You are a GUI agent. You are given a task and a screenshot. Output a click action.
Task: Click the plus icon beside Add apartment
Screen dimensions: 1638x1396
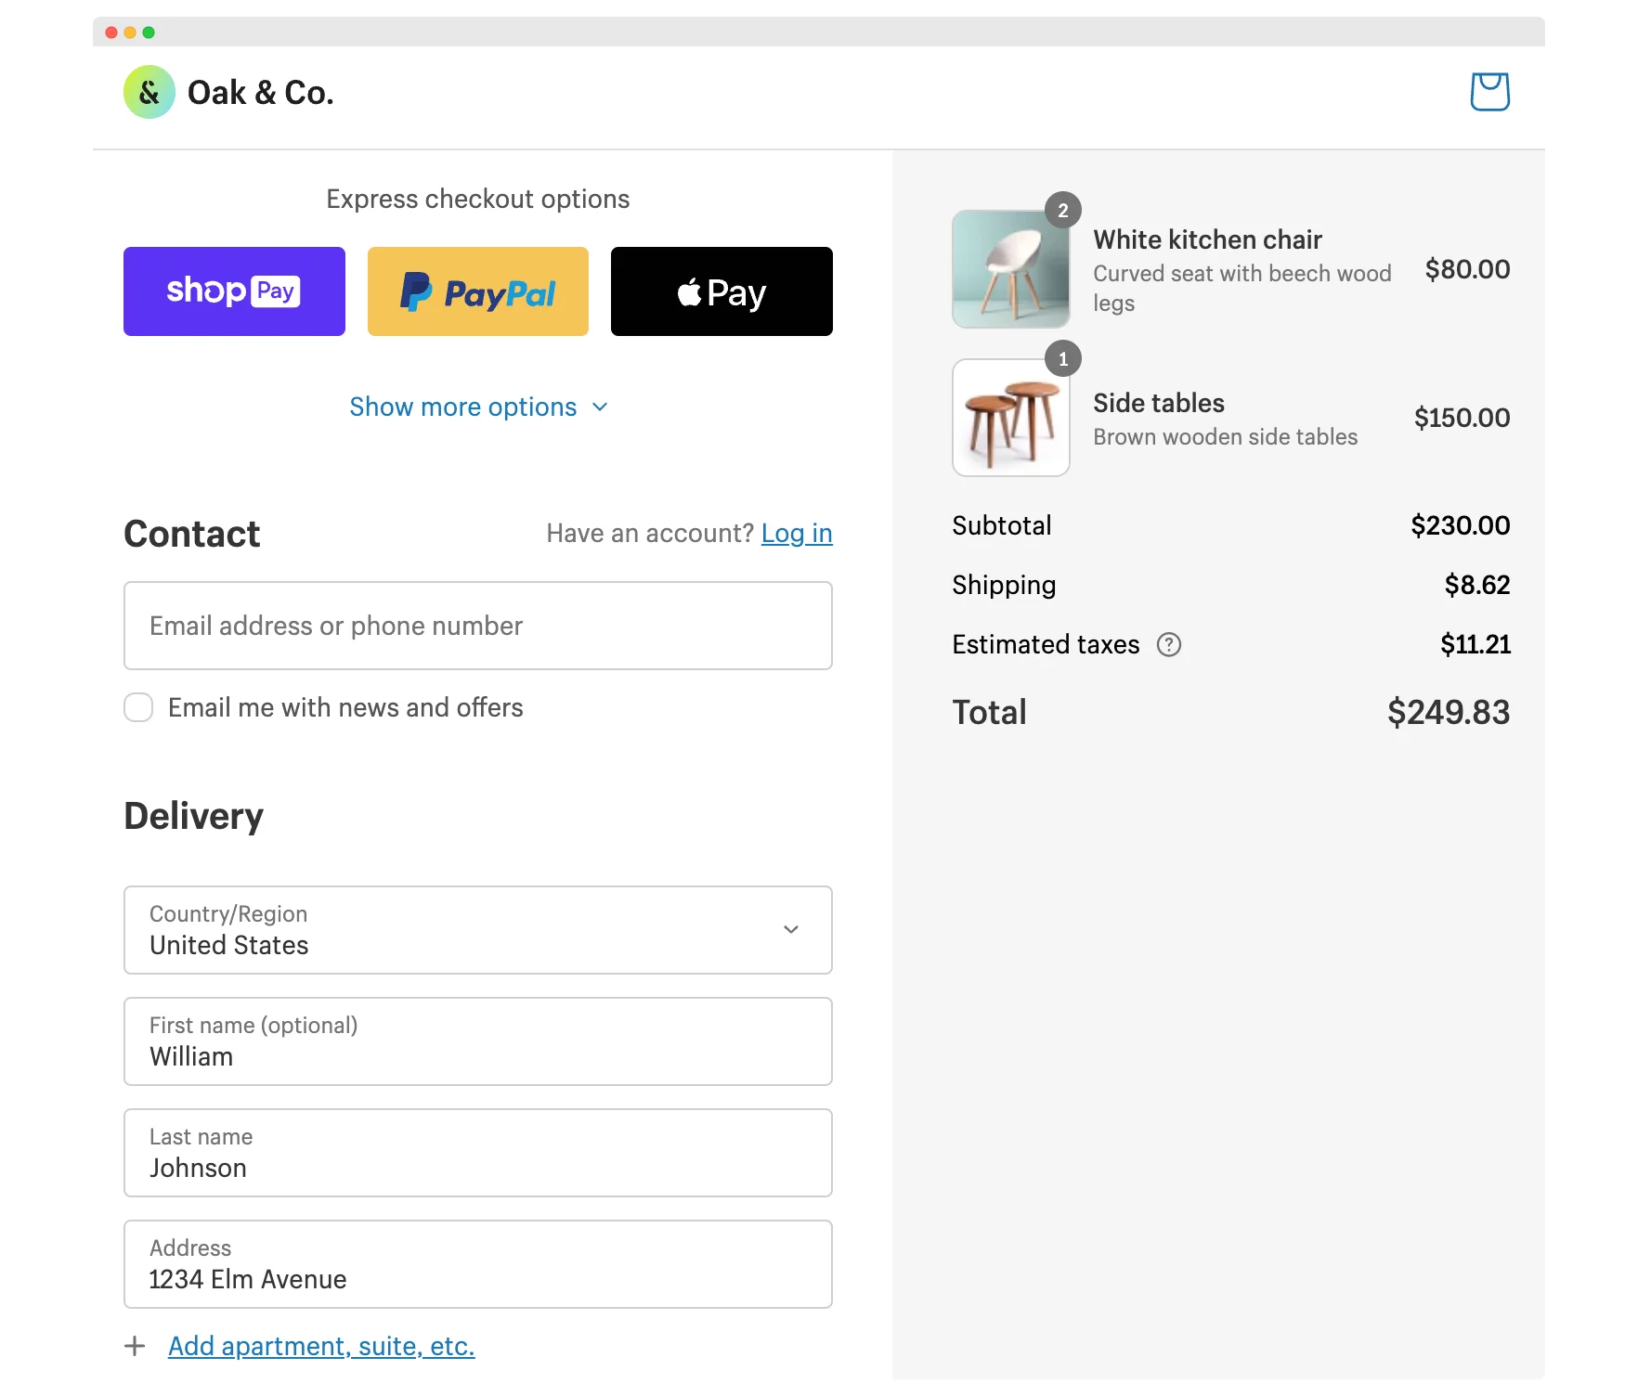tap(135, 1346)
